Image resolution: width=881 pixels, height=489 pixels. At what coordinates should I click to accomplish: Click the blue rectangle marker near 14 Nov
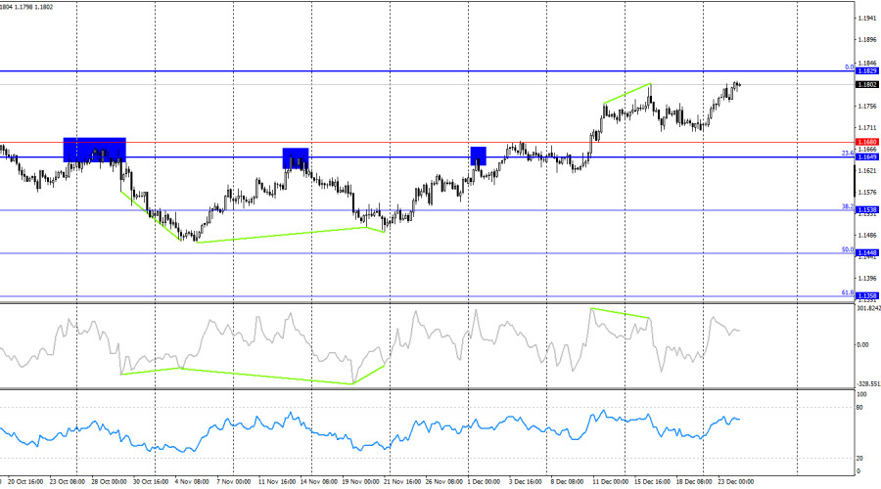(296, 157)
